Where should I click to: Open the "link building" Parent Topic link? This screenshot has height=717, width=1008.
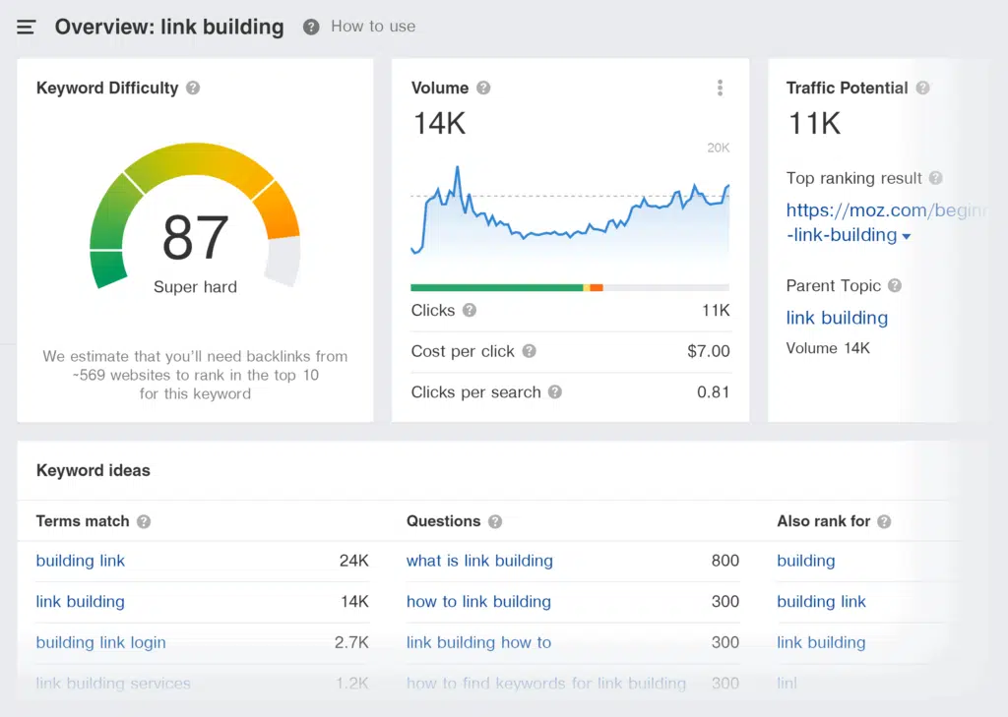[x=837, y=318]
